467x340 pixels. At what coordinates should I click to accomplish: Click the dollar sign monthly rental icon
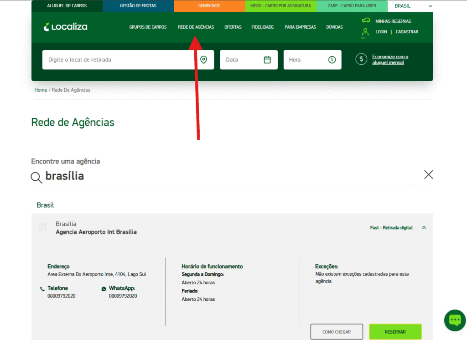click(x=361, y=59)
